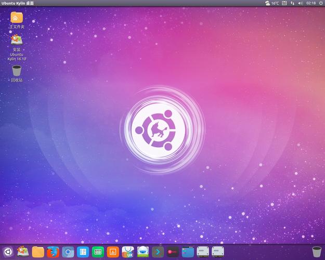Viewport: 325px width, 260px height.
Task: Open the Files folder icon in the dock
Action: tap(38, 252)
